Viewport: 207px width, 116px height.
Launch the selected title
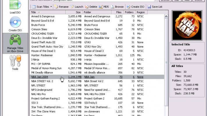(x=77, y=7)
